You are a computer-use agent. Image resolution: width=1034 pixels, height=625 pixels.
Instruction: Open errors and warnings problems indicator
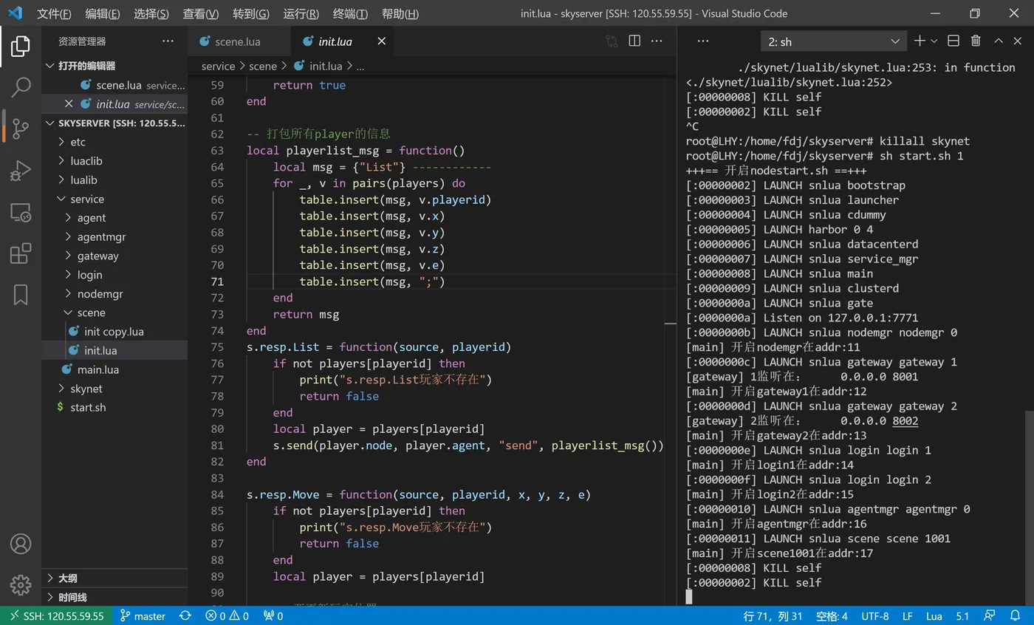227,615
